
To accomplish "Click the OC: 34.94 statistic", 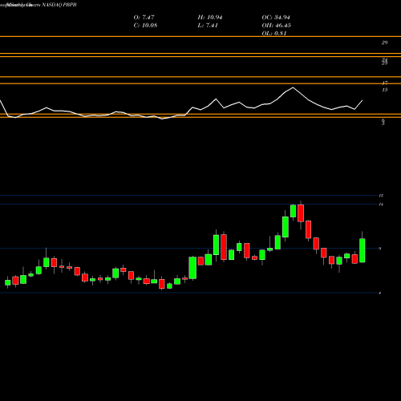I will 276,18.
